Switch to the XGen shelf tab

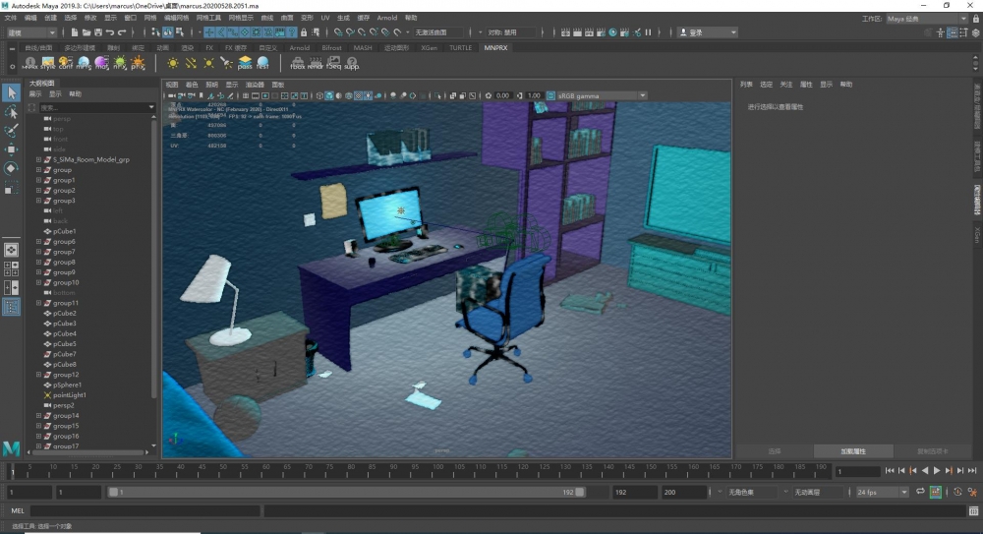(429, 47)
